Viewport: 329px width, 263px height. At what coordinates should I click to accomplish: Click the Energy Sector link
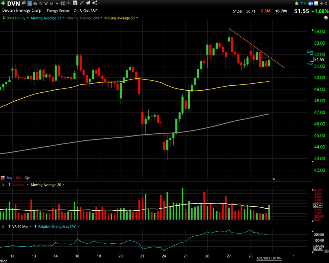(58, 11)
